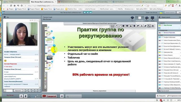
Task: Toggle the microphone button
Action: (21, 96)
